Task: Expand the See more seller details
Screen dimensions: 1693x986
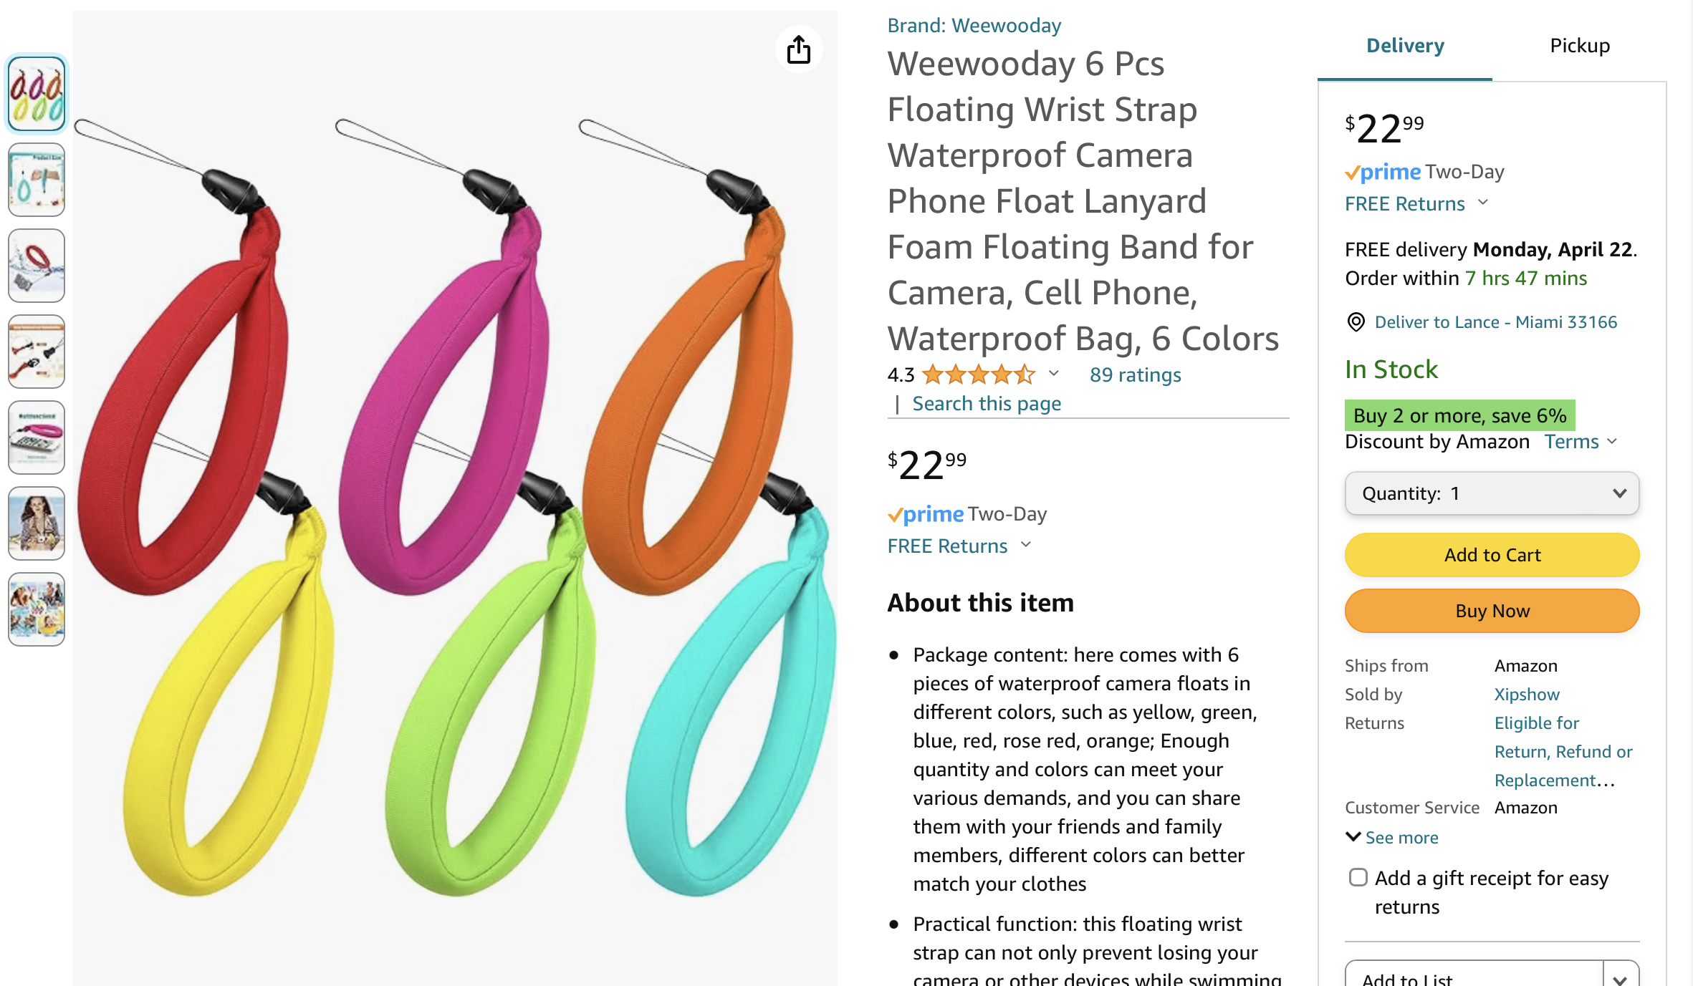Action: coord(1392,837)
